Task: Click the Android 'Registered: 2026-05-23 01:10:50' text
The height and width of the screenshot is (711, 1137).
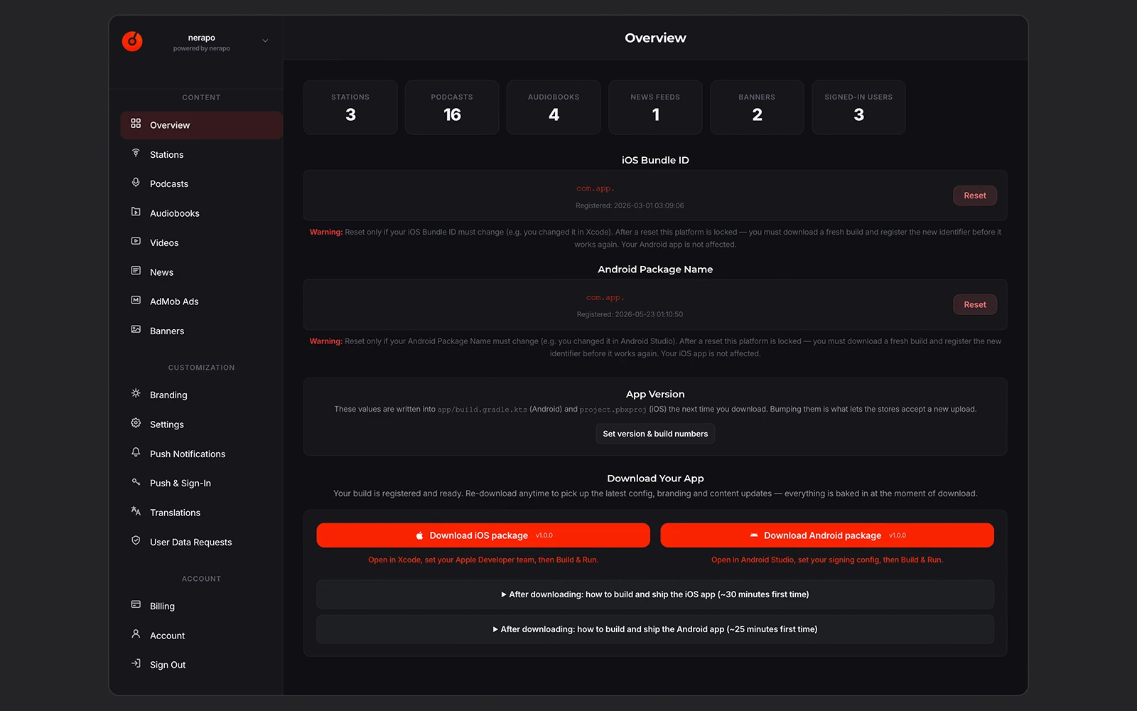Action: (x=630, y=314)
